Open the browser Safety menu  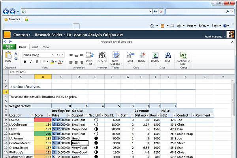203,26
